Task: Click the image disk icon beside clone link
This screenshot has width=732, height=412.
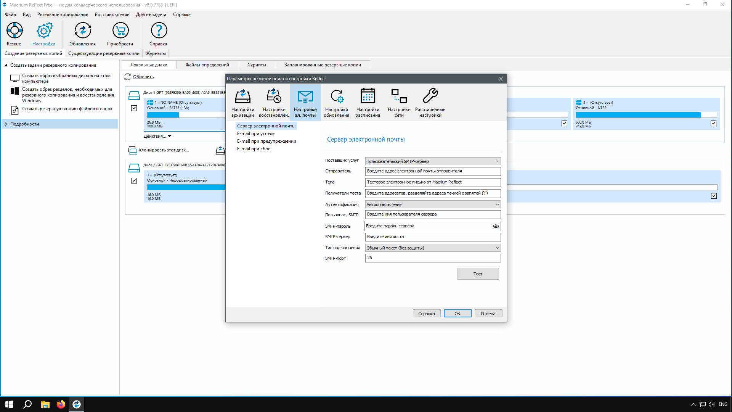Action: (x=220, y=150)
